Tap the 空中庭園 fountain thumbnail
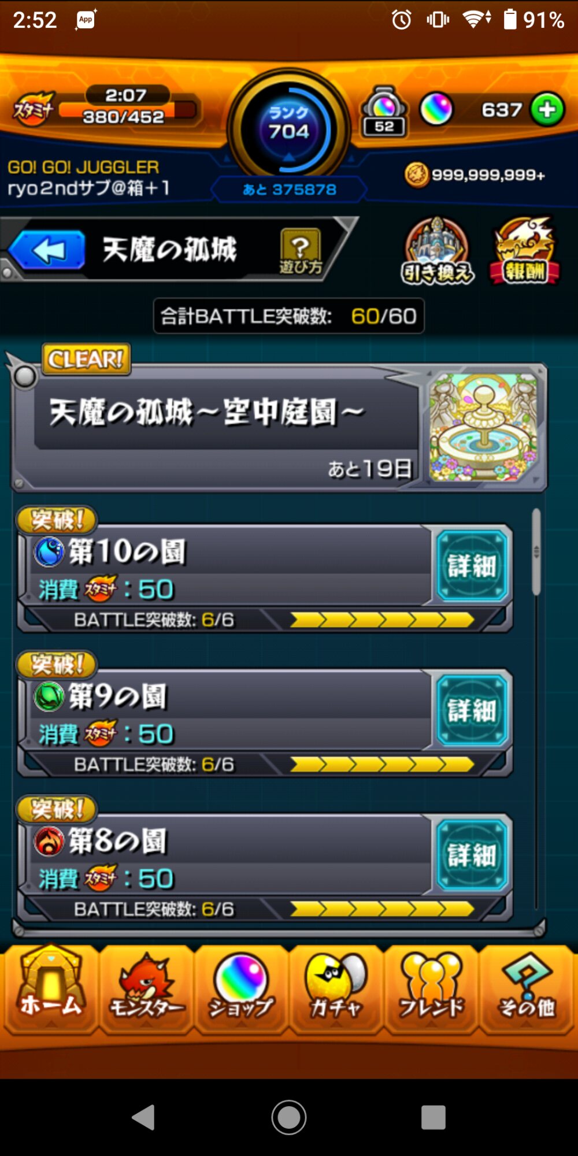The width and height of the screenshot is (578, 1156). 483,427
